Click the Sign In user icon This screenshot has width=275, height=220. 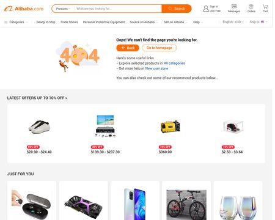206,9
